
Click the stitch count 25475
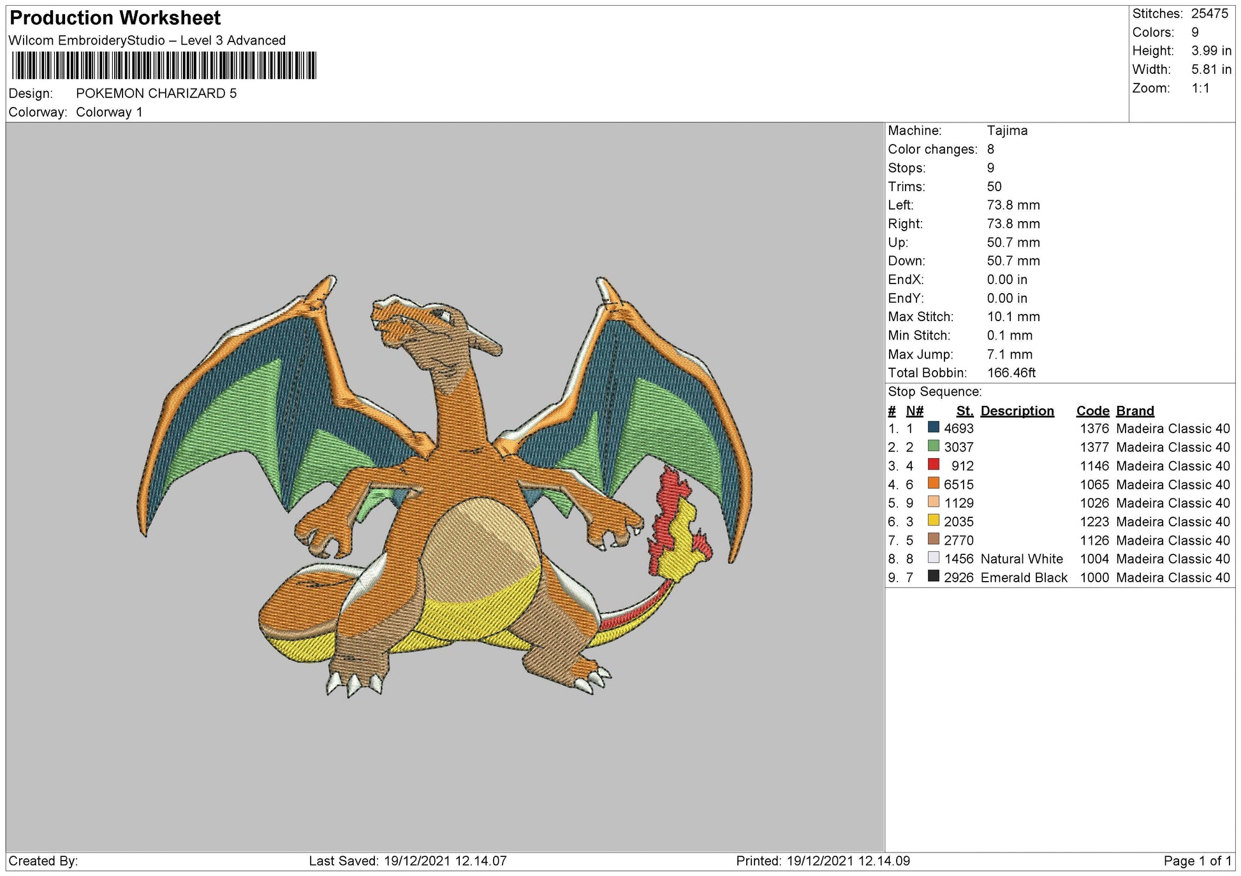(1210, 13)
